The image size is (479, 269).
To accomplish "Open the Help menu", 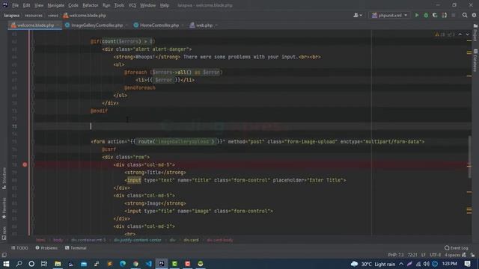I will pyautogui.click(x=165, y=5).
